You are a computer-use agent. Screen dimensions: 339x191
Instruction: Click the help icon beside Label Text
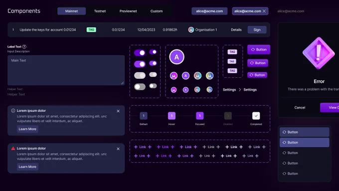tap(24, 46)
